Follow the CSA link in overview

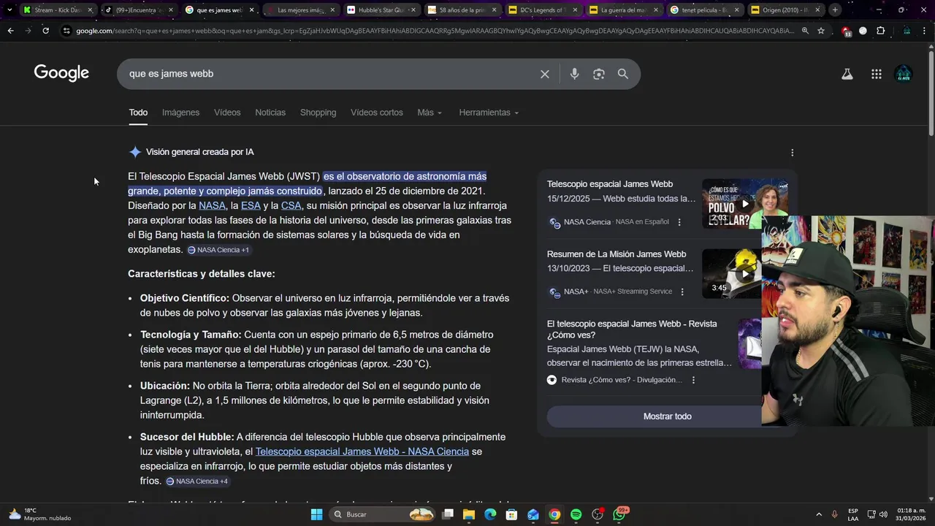pyautogui.click(x=291, y=206)
